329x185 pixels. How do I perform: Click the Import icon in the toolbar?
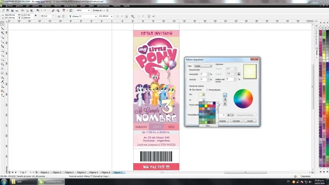click(53, 10)
